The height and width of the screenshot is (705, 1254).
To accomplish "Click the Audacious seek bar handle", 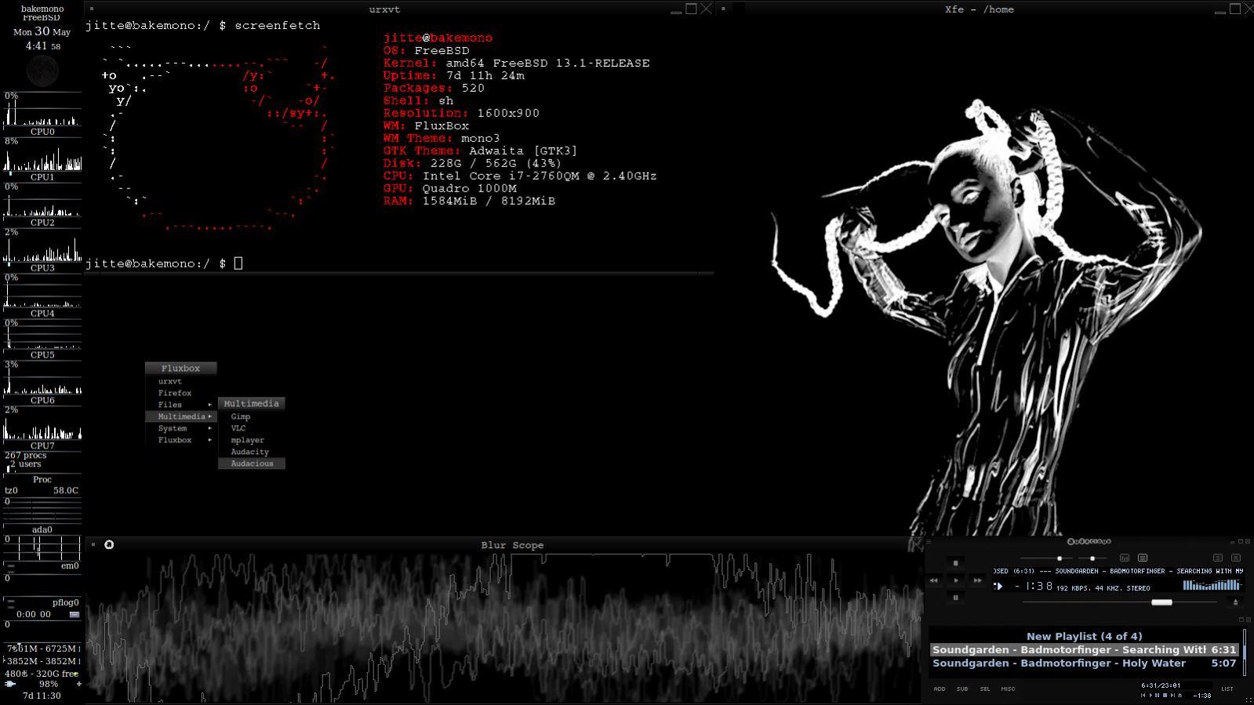I will pyautogui.click(x=1161, y=602).
